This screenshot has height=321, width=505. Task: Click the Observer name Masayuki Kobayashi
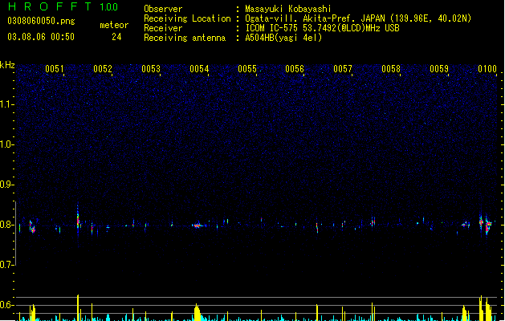coord(288,9)
